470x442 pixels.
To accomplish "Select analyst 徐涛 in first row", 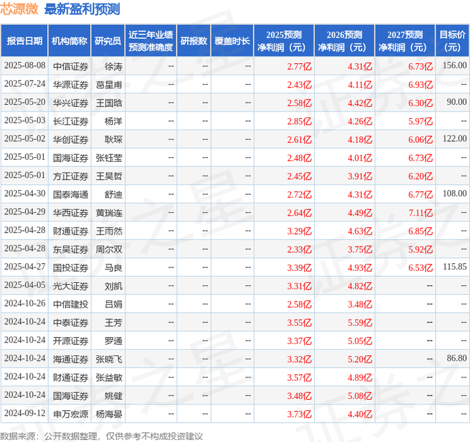I will tap(113, 67).
